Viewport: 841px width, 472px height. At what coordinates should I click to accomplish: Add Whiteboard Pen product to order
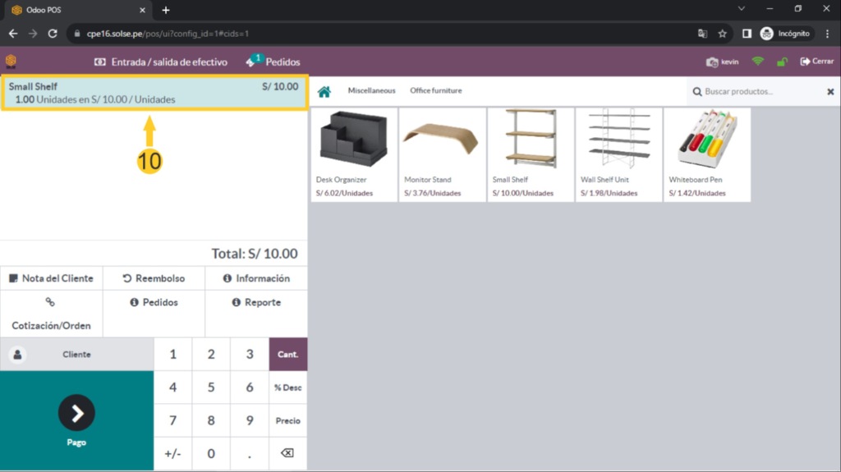pos(706,154)
